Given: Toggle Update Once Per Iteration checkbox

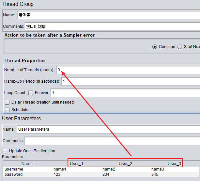Looking at the screenshot, I should point(5,151).
